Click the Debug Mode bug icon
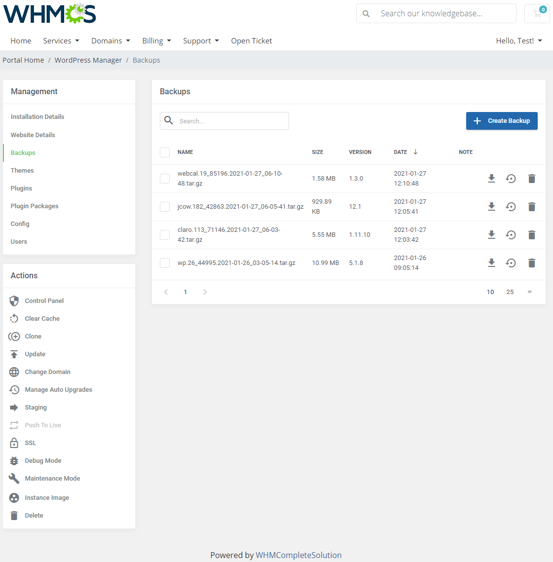This screenshot has height=562, width=553. pos(14,460)
